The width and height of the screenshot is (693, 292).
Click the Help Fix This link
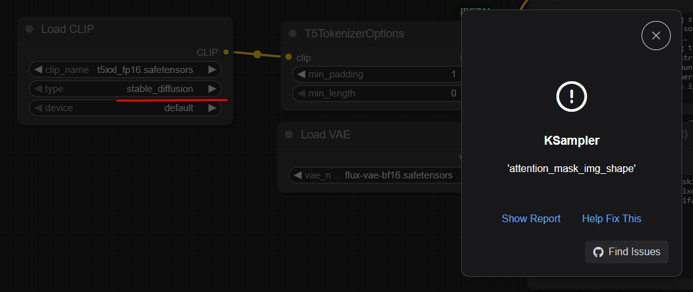point(611,218)
